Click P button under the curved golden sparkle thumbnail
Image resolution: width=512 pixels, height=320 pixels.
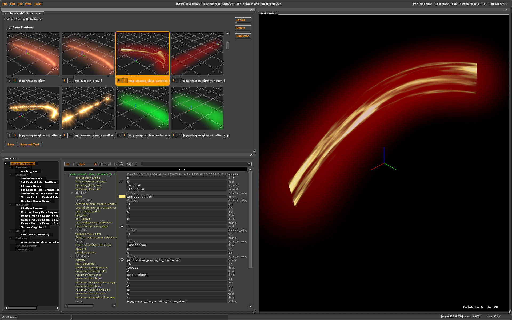[x=10, y=135]
